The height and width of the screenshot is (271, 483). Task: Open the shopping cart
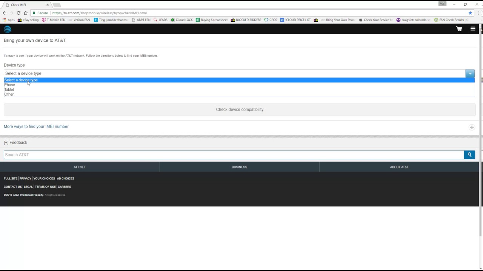(x=459, y=29)
